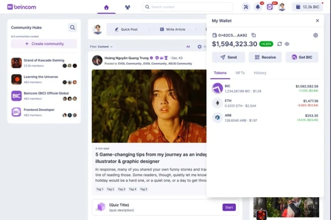
Task: Open the notifications bell
Action: coord(258,7)
